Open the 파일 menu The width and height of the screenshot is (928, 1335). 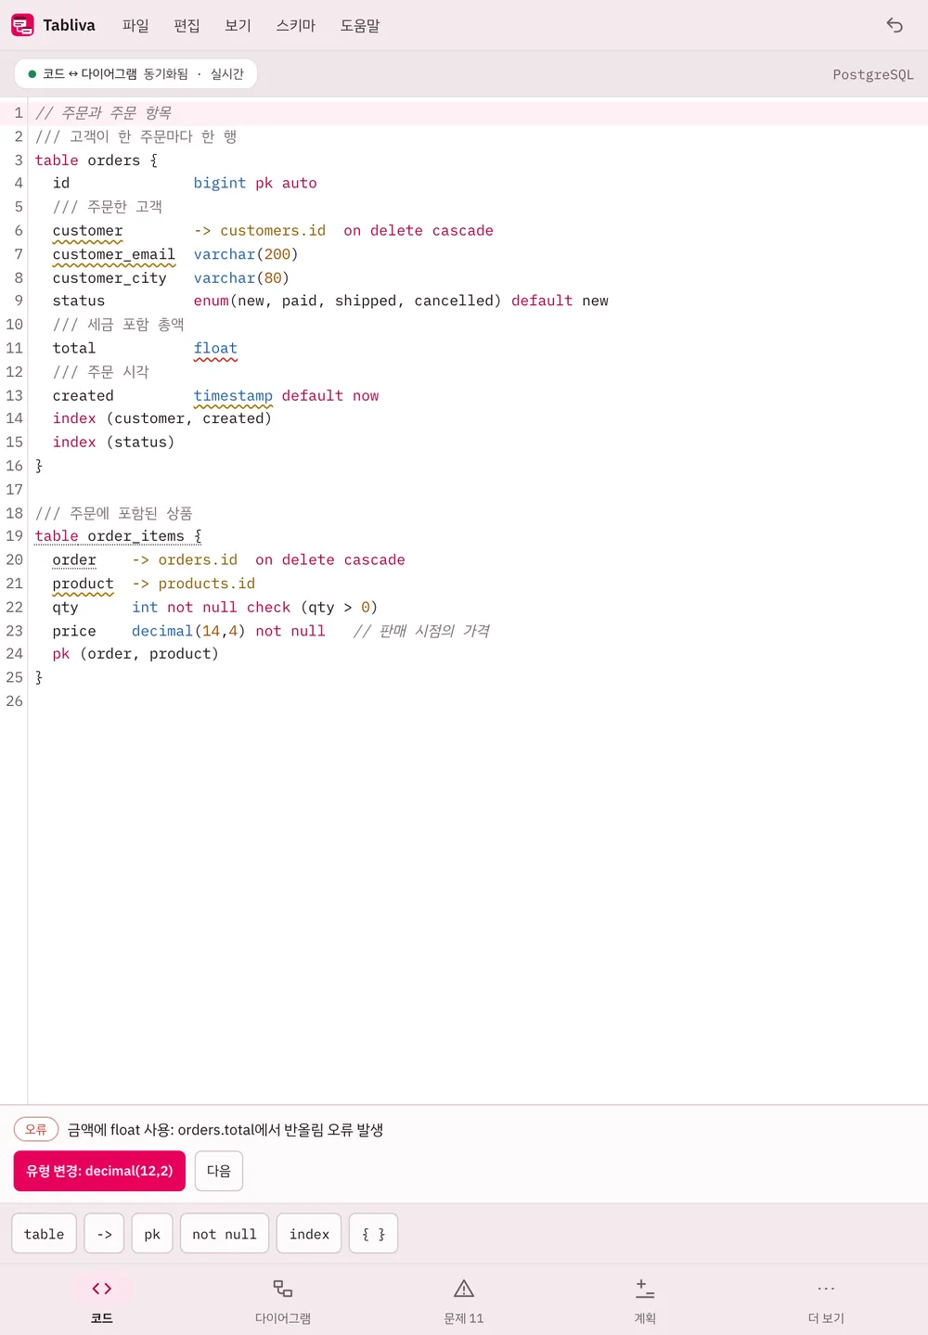click(135, 25)
